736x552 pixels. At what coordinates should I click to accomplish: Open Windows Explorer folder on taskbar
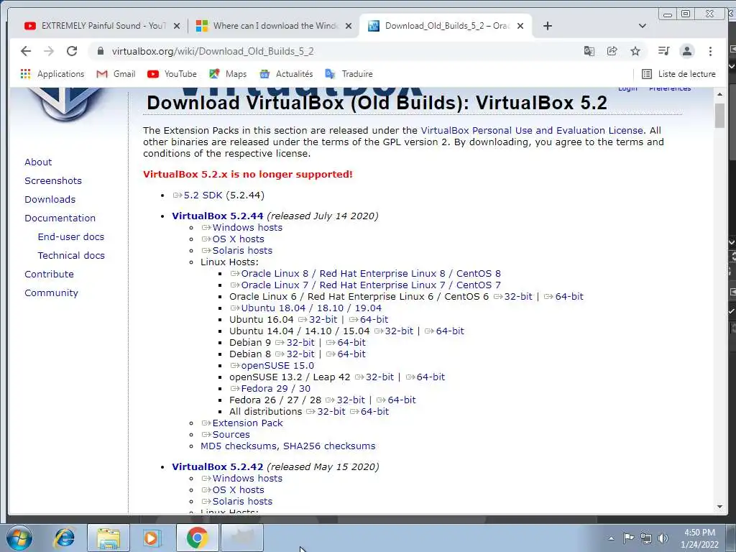coord(109,538)
